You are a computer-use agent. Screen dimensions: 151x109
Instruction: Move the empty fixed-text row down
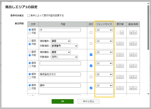pyautogui.click(x=122, y=66)
